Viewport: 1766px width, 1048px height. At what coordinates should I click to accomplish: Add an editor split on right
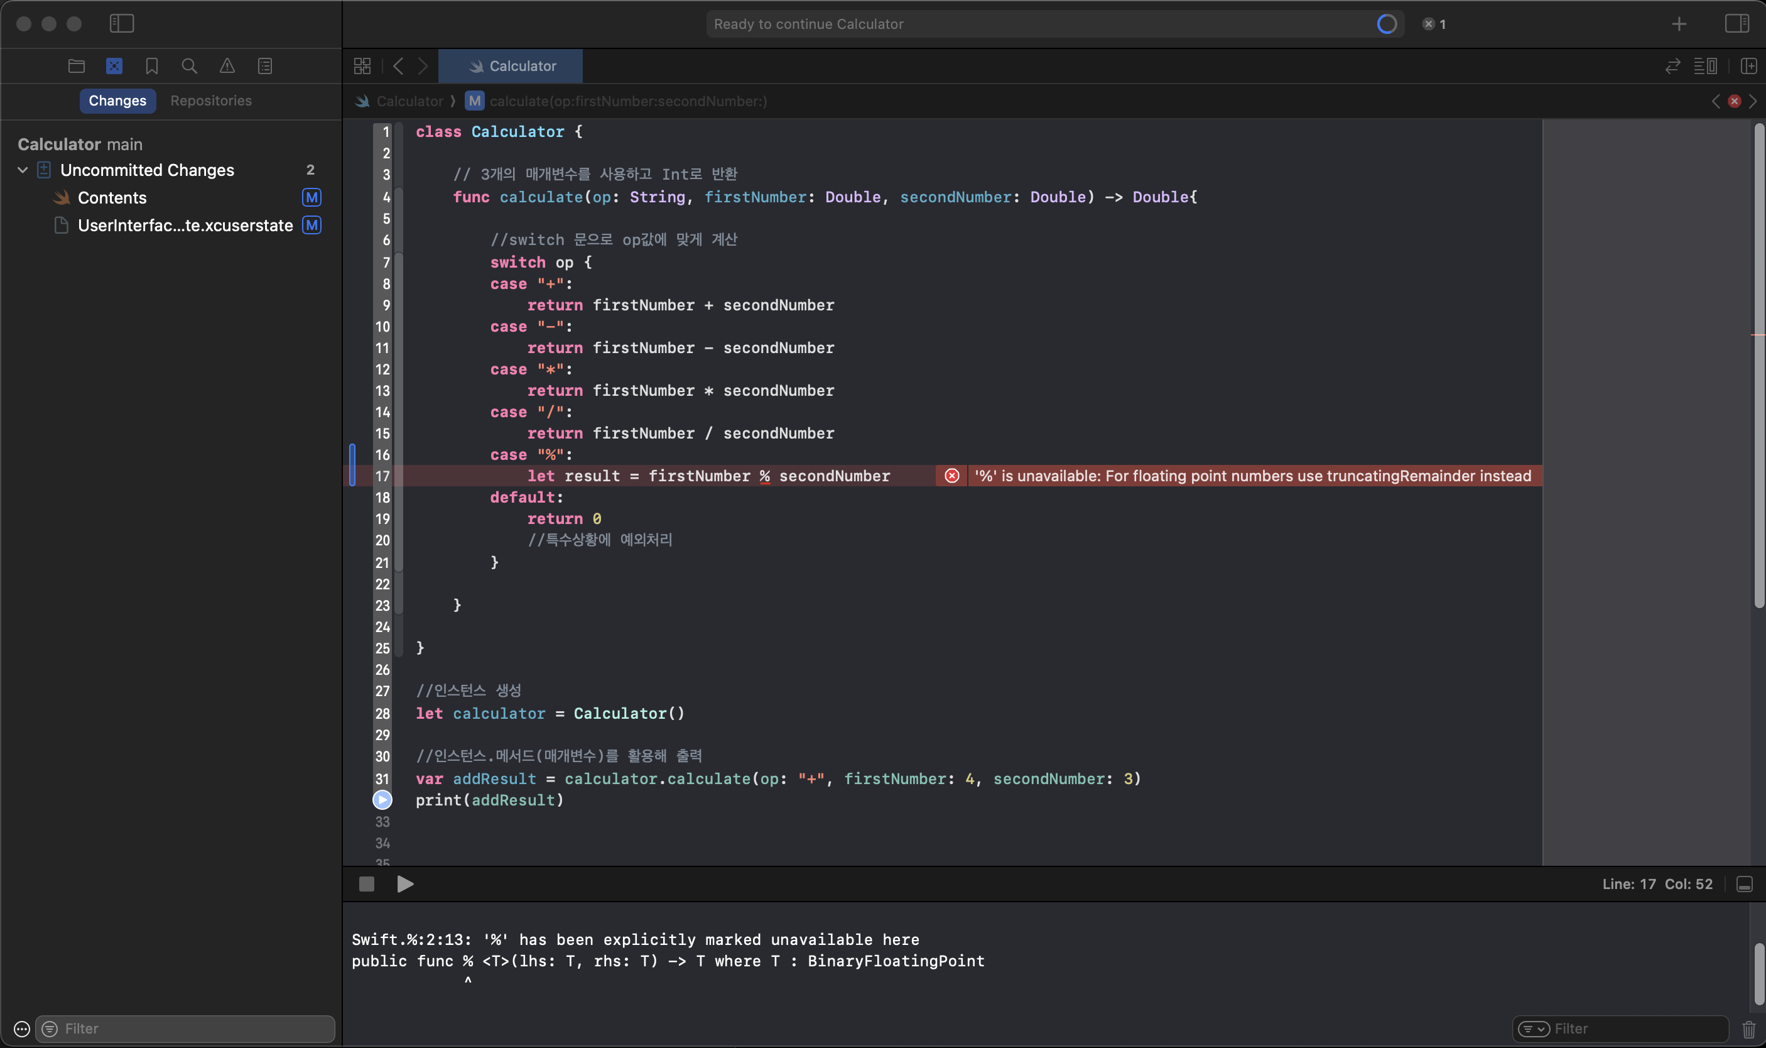(x=1748, y=66)
